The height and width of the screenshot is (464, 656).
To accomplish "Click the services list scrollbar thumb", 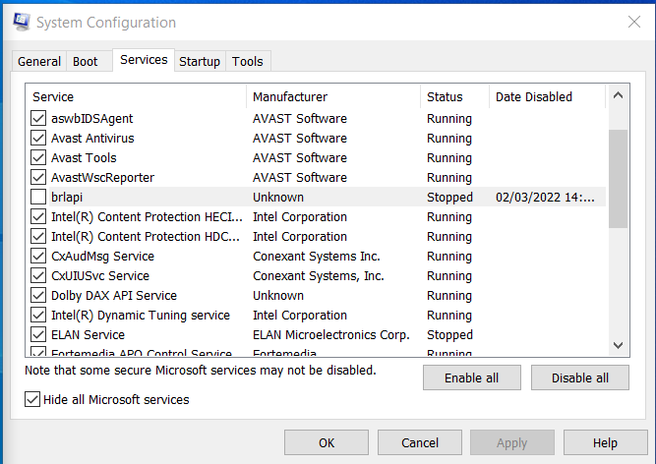I will pos(618,179).
